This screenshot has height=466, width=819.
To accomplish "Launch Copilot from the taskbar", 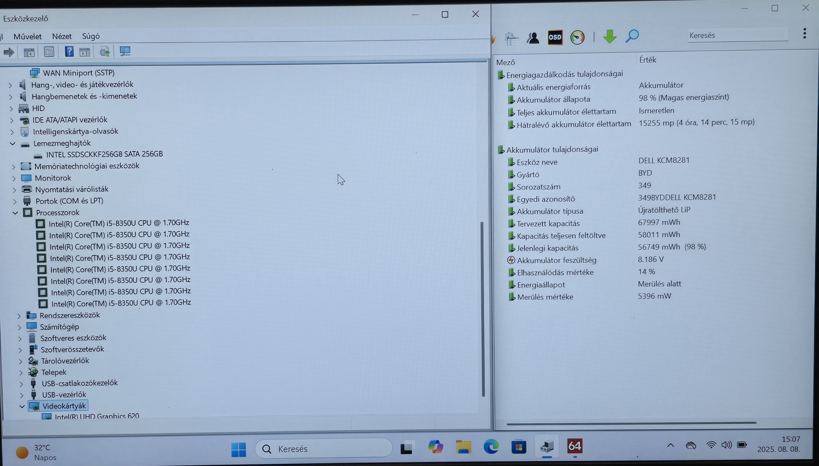I will coord(435,447).
